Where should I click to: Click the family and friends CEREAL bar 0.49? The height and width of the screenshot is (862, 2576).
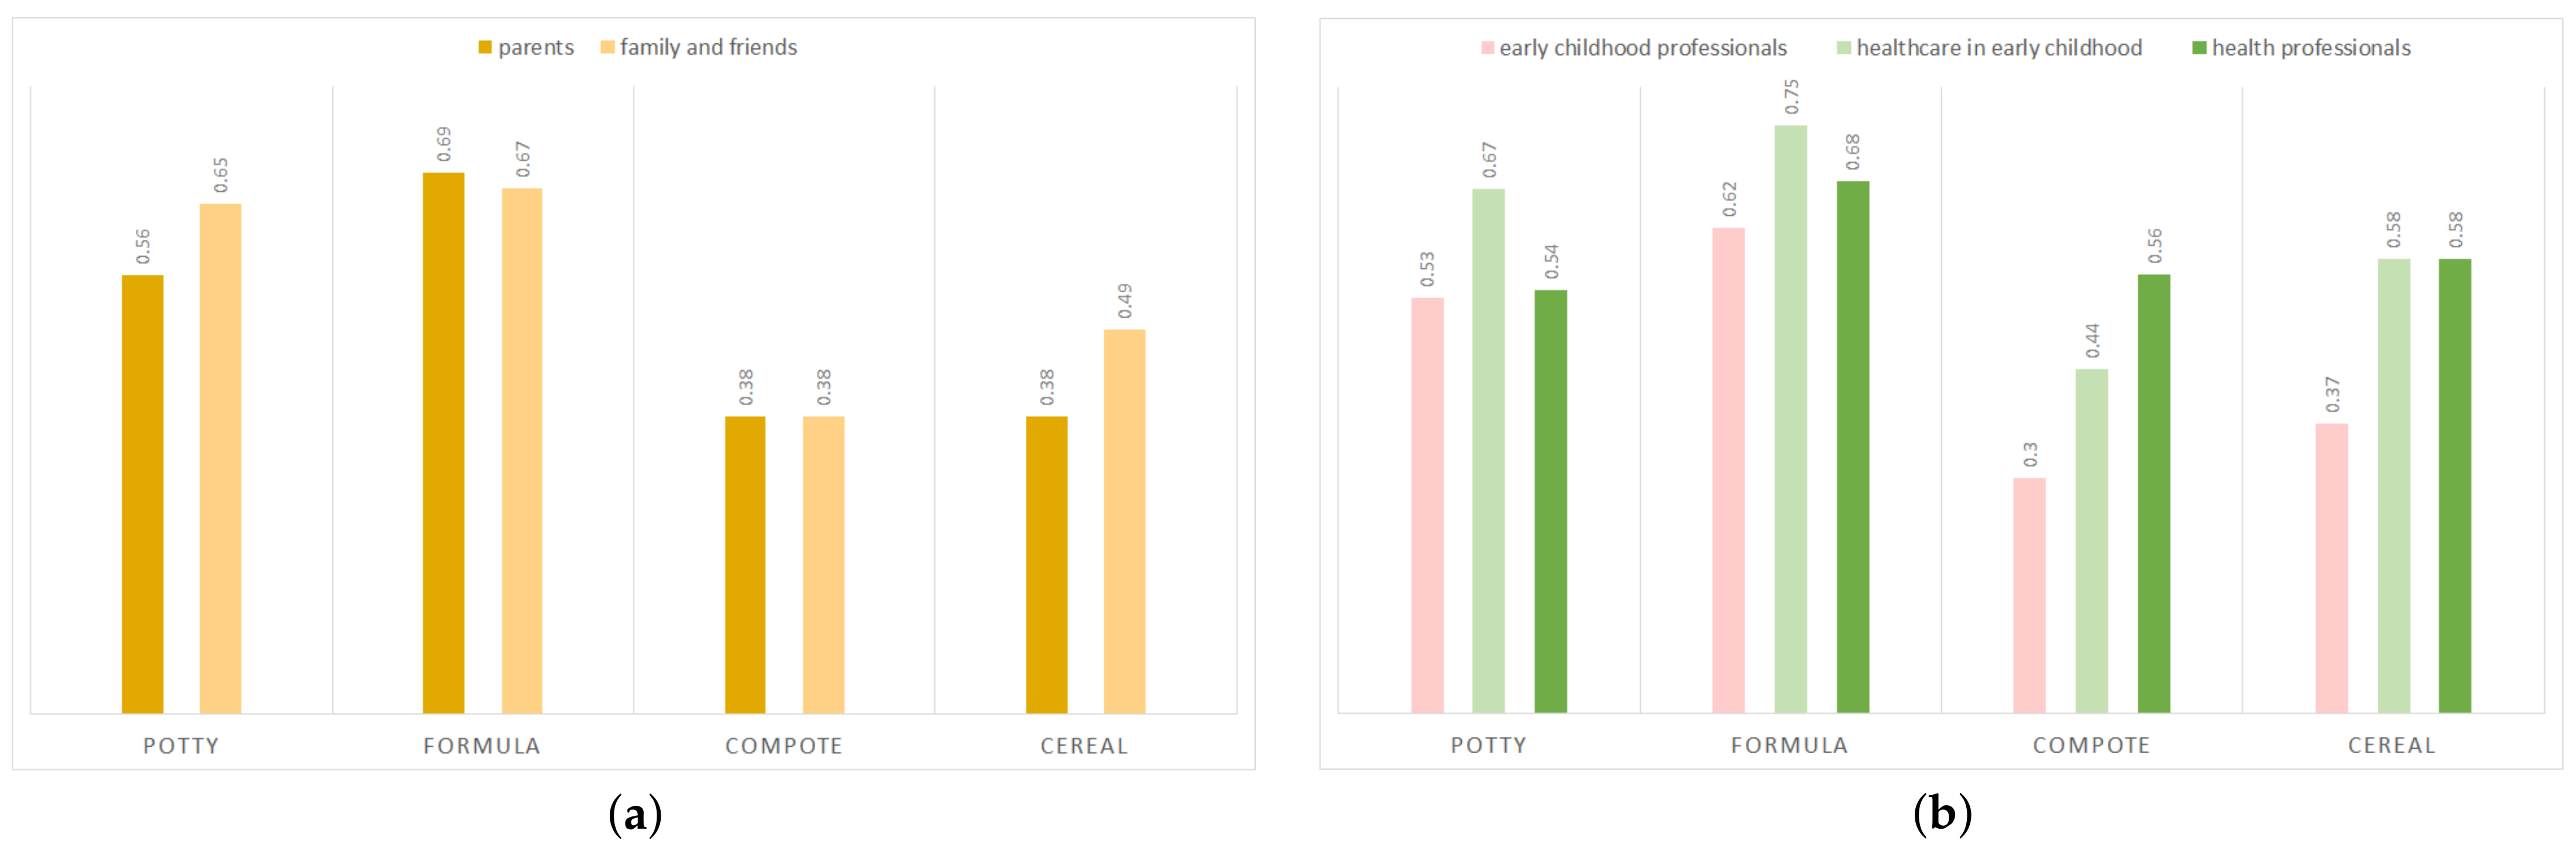pos(1124,520)
